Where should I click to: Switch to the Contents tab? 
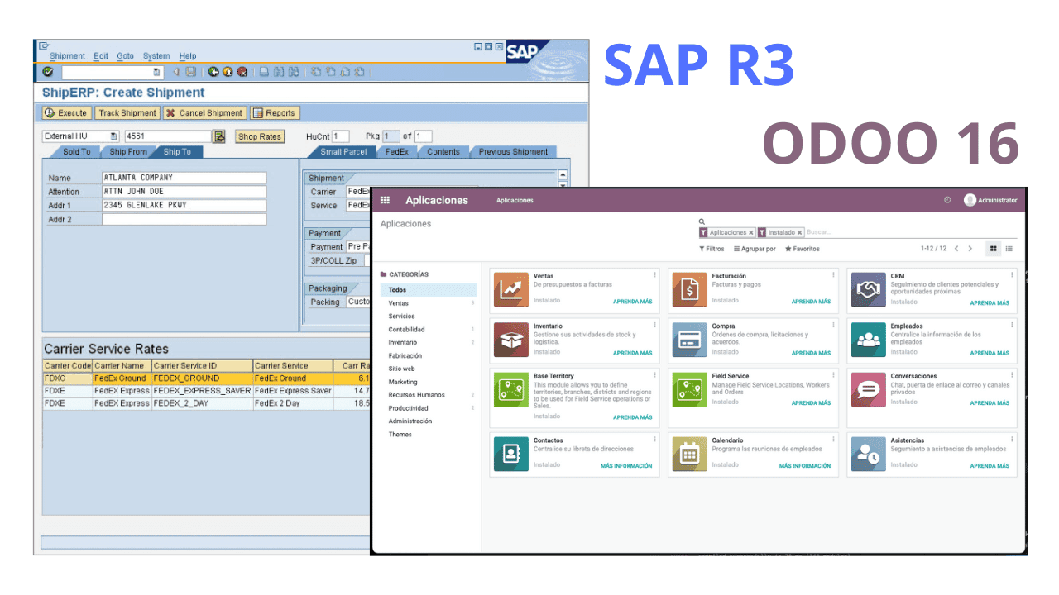point(443,152)
